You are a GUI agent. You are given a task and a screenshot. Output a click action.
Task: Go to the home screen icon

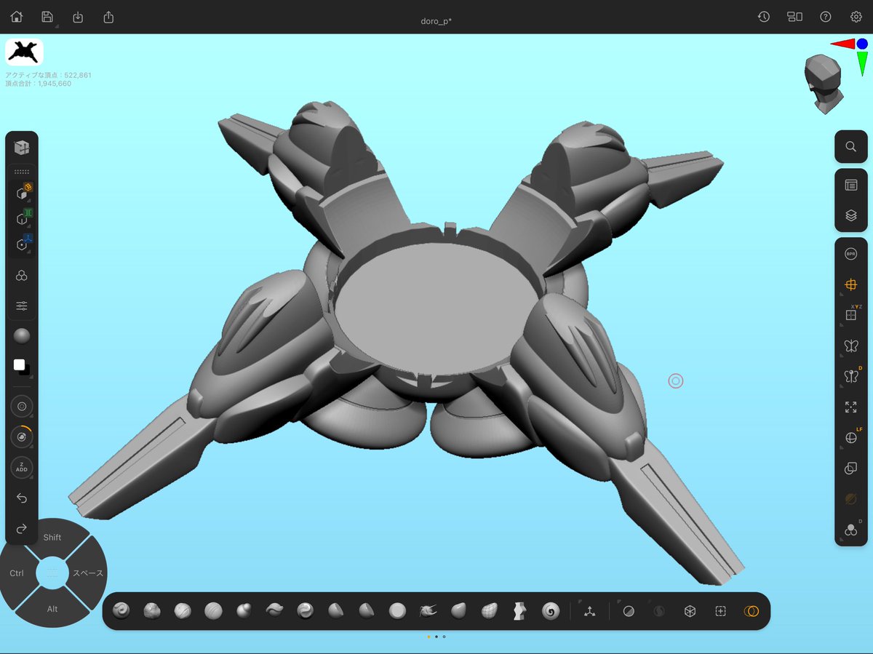coord(16,17)
